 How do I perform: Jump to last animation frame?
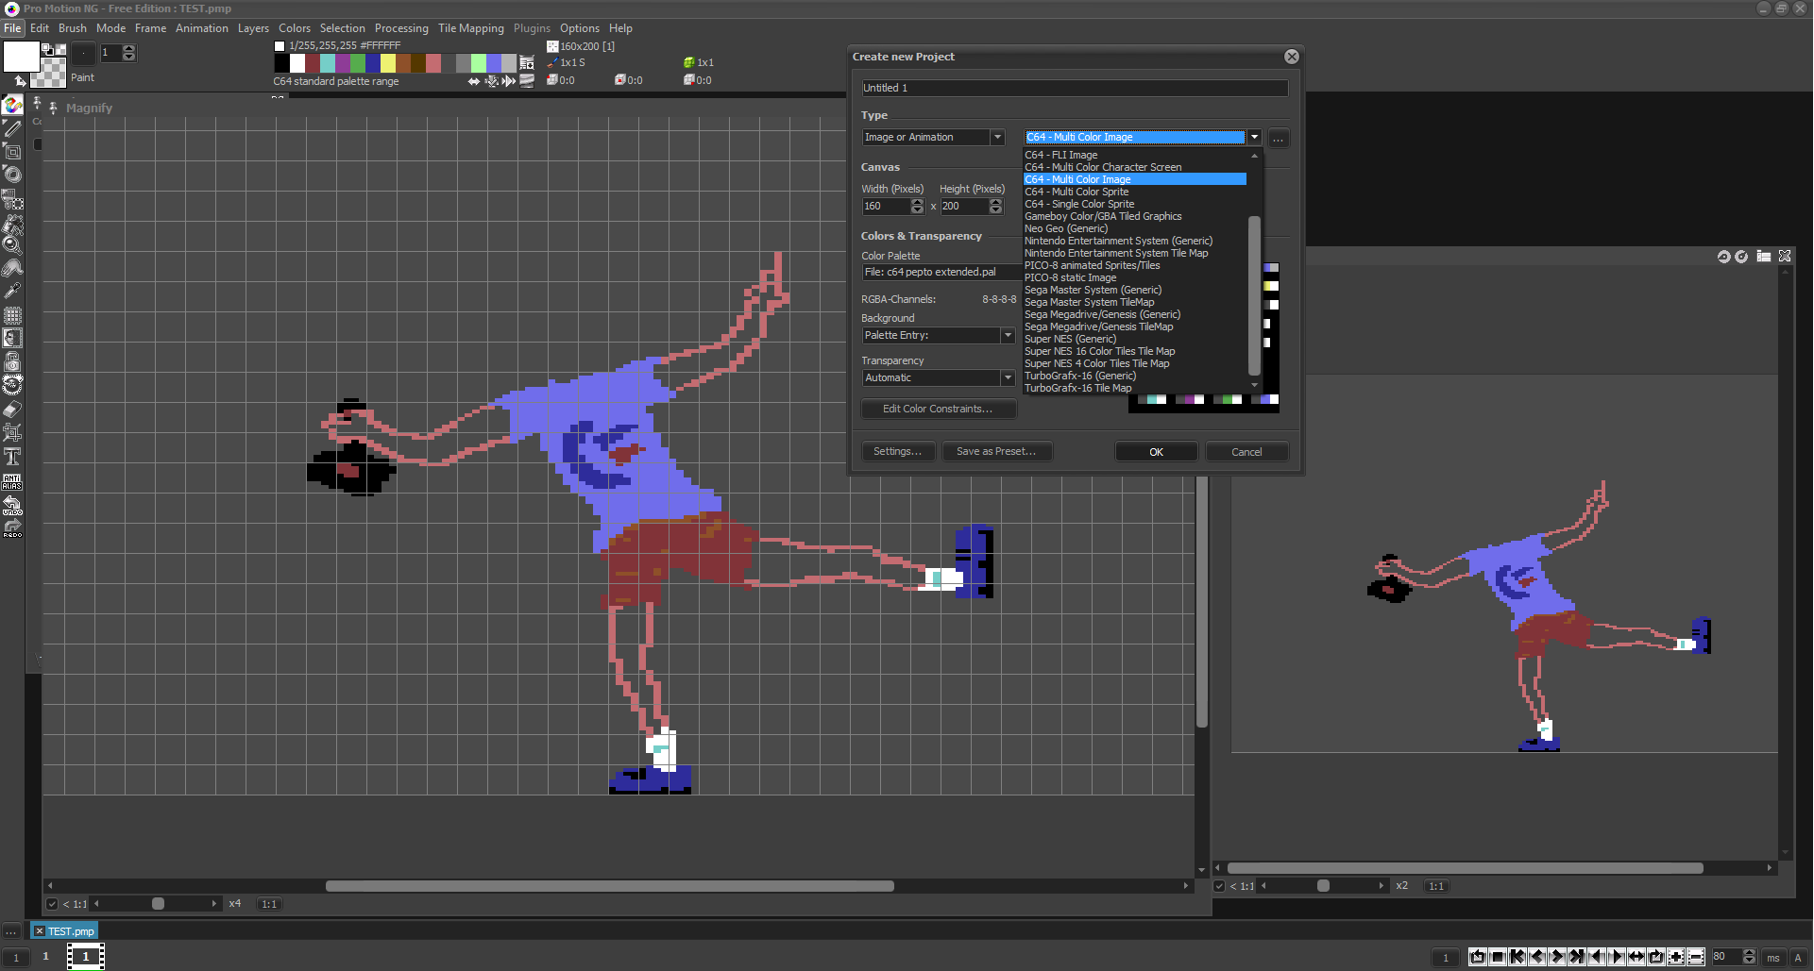[x=1577, y=957]
